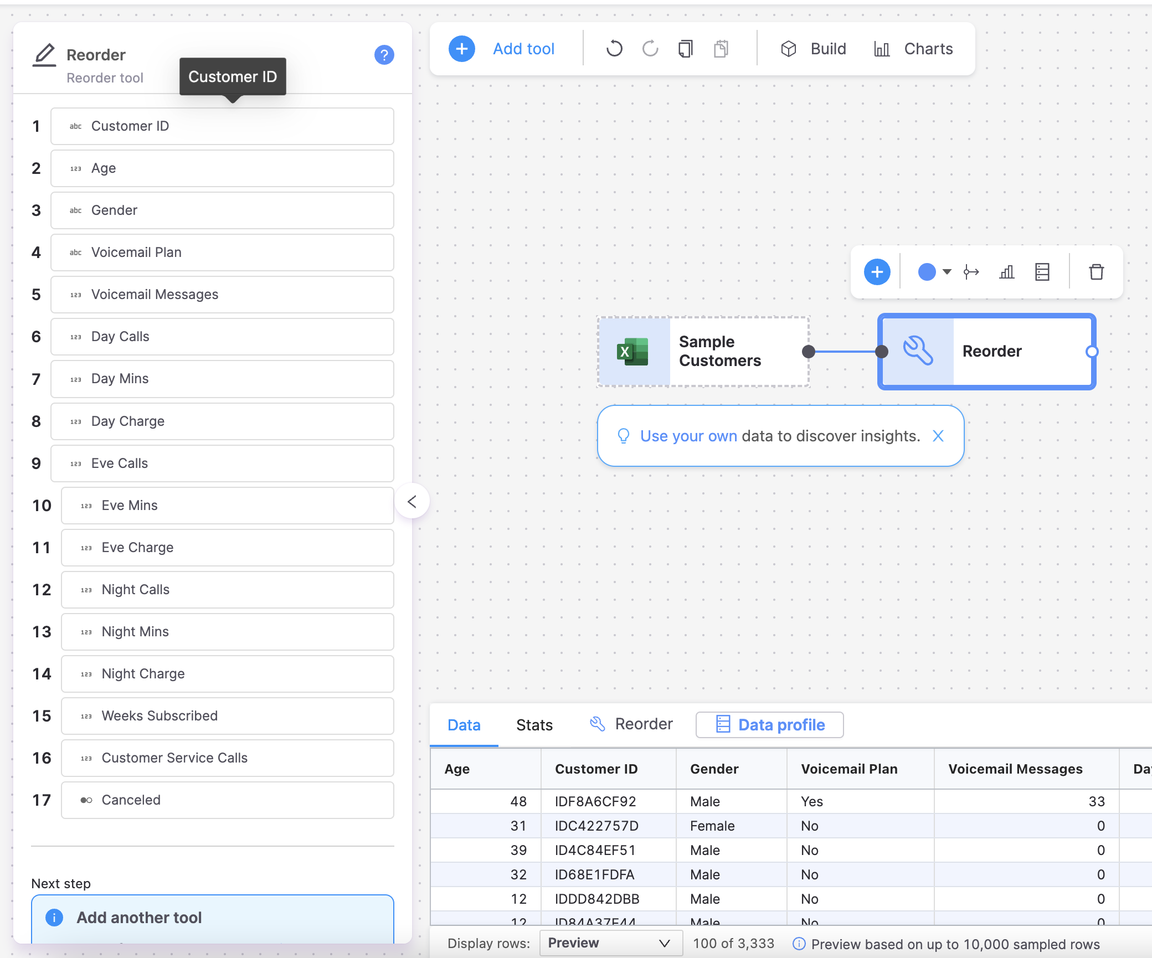Select the Customer ID column row
This screenshot has height=958, width=1152.
coord(222,126)
